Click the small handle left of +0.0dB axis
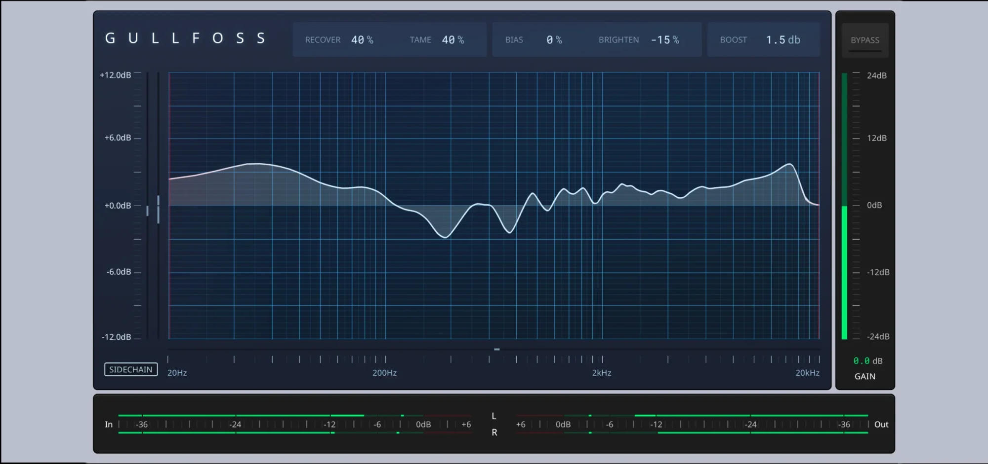 tap(147, 211)
